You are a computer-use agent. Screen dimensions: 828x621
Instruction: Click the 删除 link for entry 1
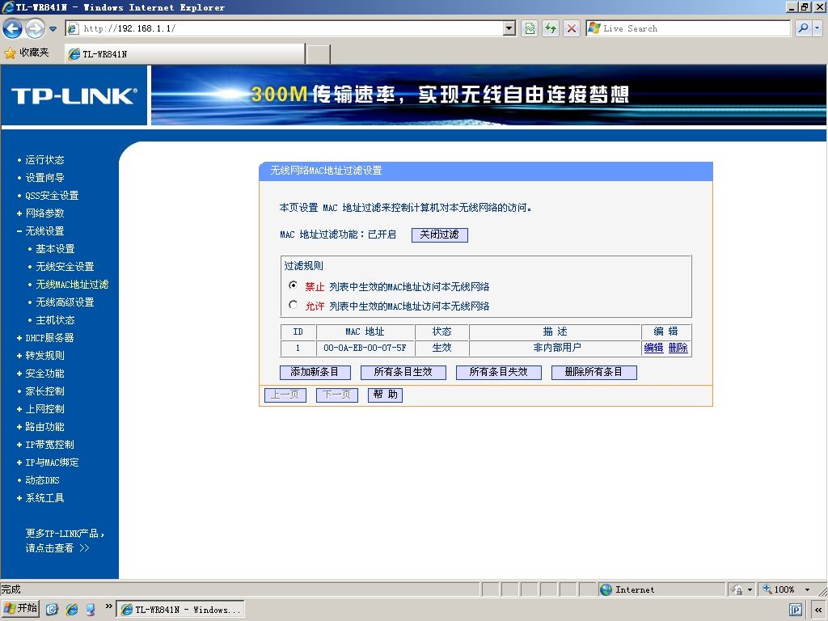point(678,348)
